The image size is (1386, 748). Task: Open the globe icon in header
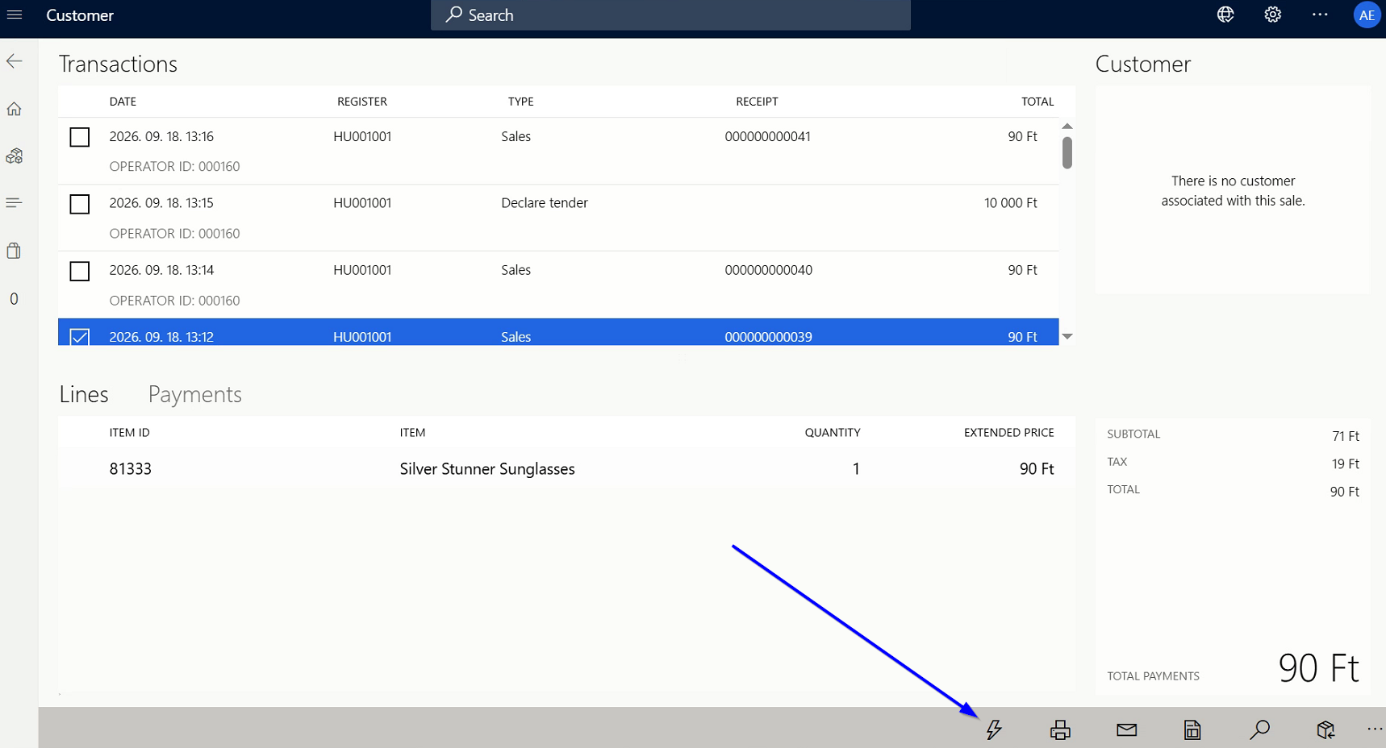[x=1225, y=15]
